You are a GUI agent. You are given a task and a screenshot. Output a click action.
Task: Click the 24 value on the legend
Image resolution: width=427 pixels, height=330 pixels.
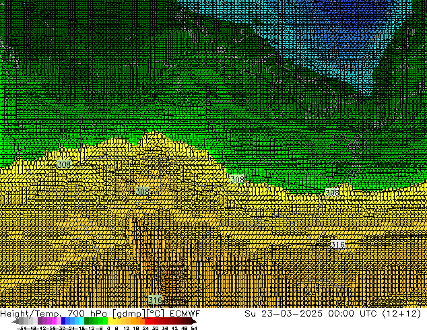[145, 329]
